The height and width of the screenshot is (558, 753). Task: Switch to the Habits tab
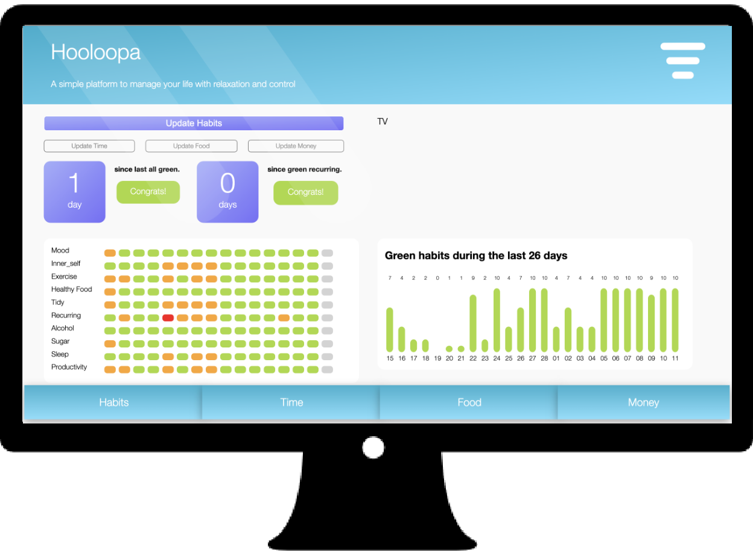coord(113,402)
